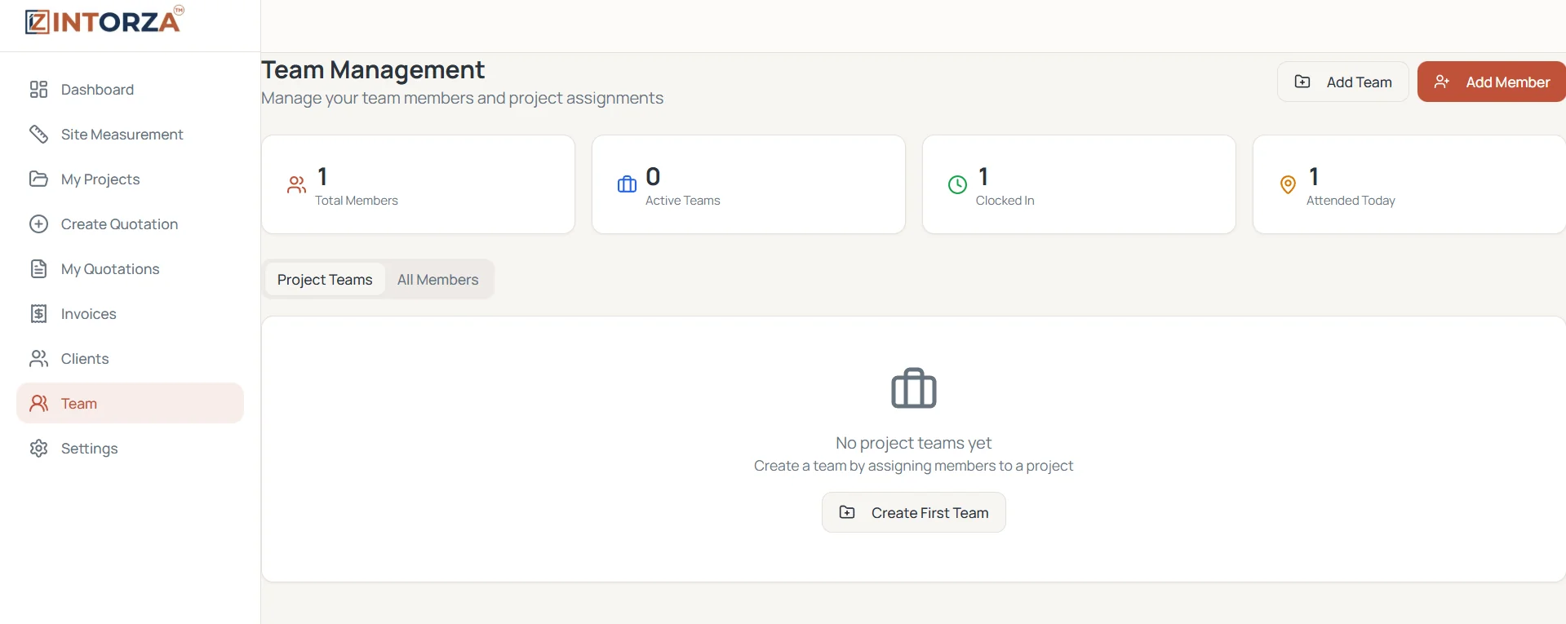
Task: Click the Settings gear icon
Action: (38, 449)
